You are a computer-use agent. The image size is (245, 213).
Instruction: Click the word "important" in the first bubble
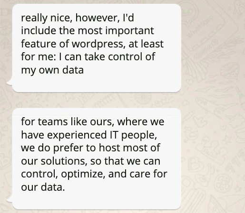point(130,31)
